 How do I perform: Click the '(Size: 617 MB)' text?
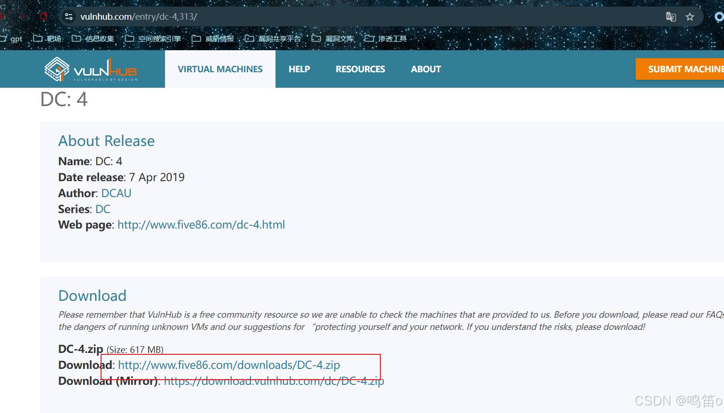tap(135, 350)
